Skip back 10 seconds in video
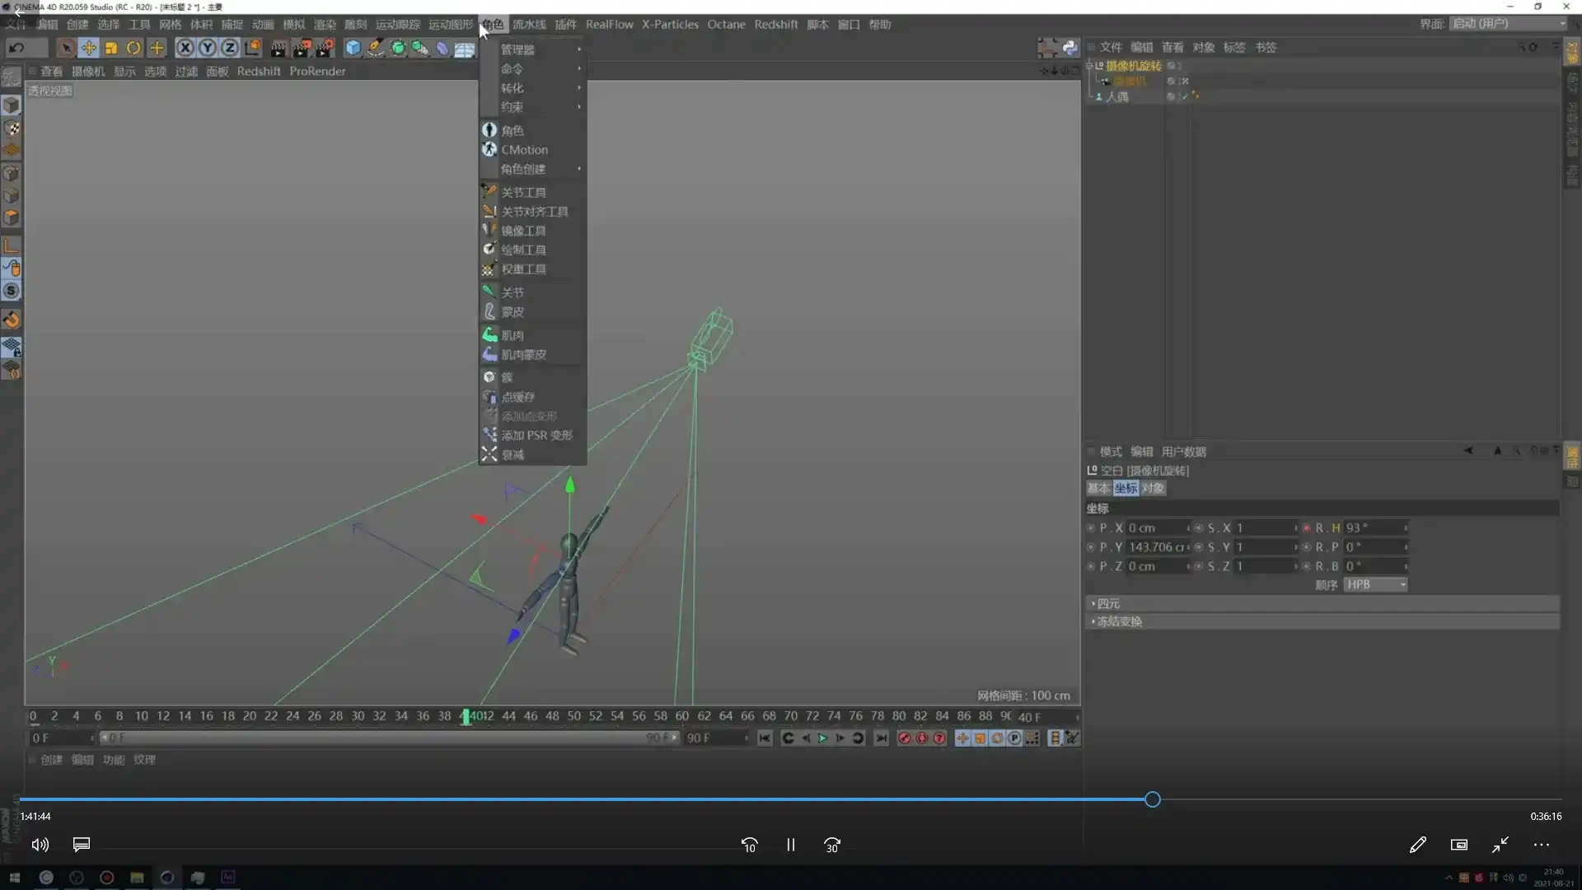Viewport: 1582px width, 890px height. (x=749, y=845)
